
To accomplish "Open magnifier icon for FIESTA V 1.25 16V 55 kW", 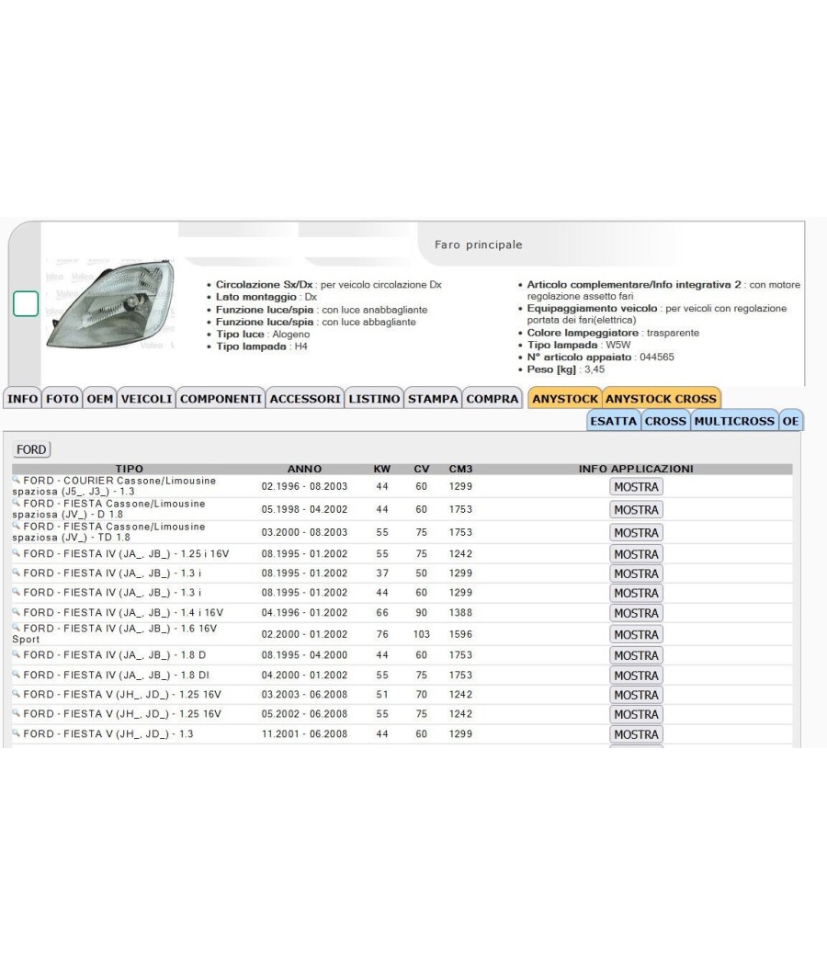I will pyautogui.click(x=17, y=713).
